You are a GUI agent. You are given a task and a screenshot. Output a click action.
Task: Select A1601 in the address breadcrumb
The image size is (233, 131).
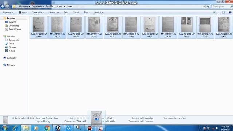(60, 7)
